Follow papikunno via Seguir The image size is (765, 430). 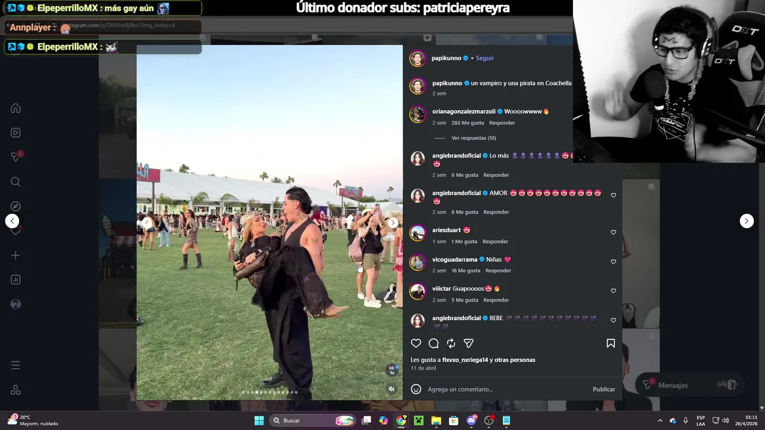(x=485, y=58)
